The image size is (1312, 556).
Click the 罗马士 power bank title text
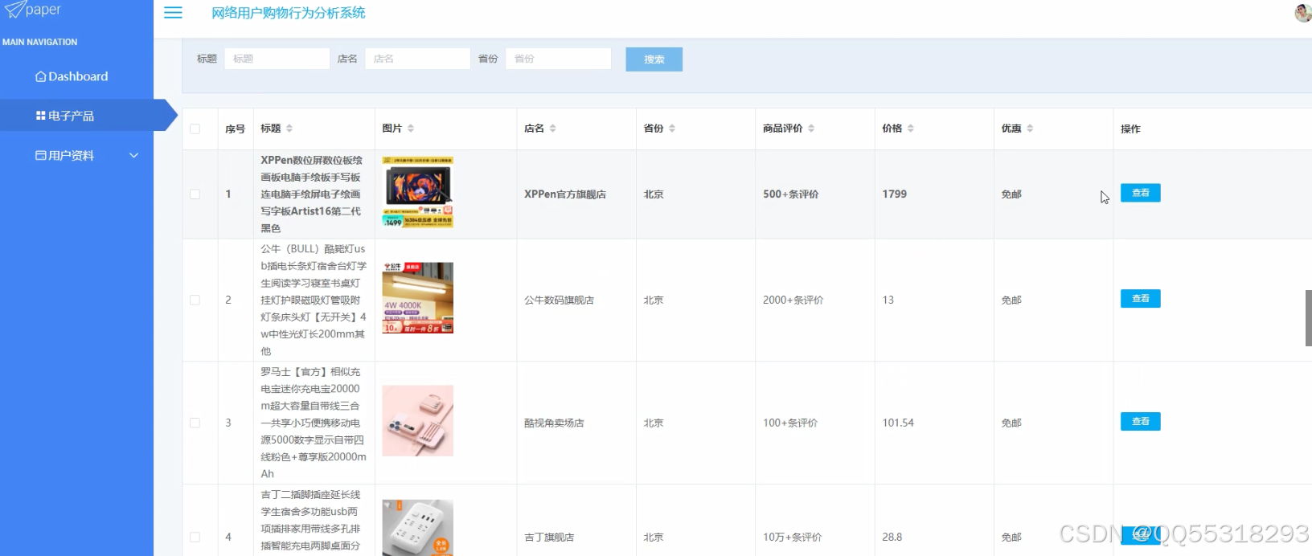click(x=314, y=423)
